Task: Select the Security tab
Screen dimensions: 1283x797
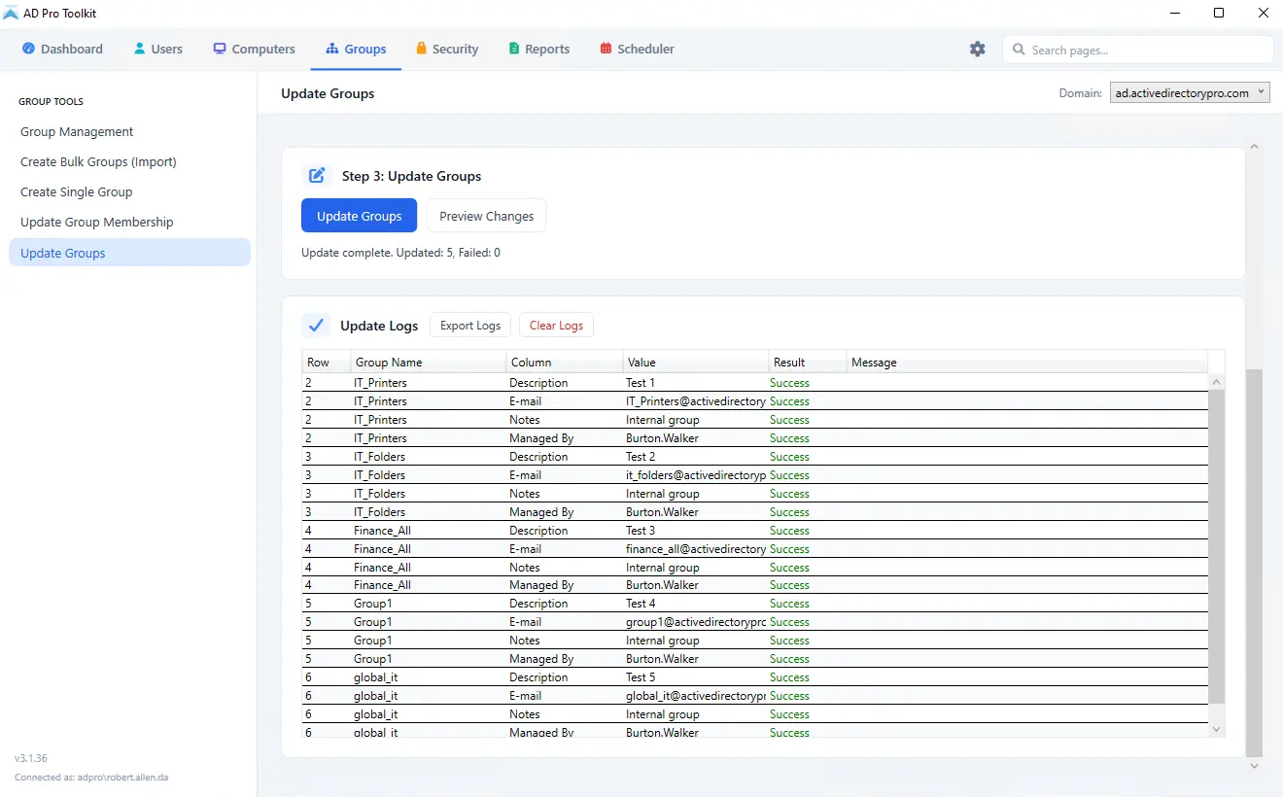Action: (x=447, y=49)
